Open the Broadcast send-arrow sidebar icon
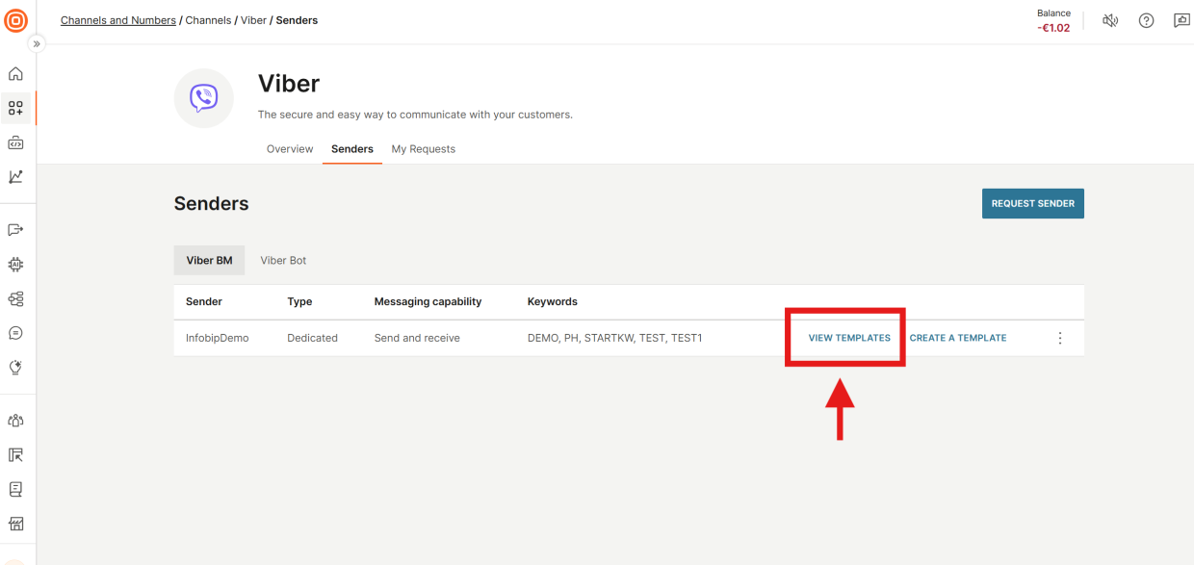This screenshot has width=1194, height=565. click(x=15, y=230)
